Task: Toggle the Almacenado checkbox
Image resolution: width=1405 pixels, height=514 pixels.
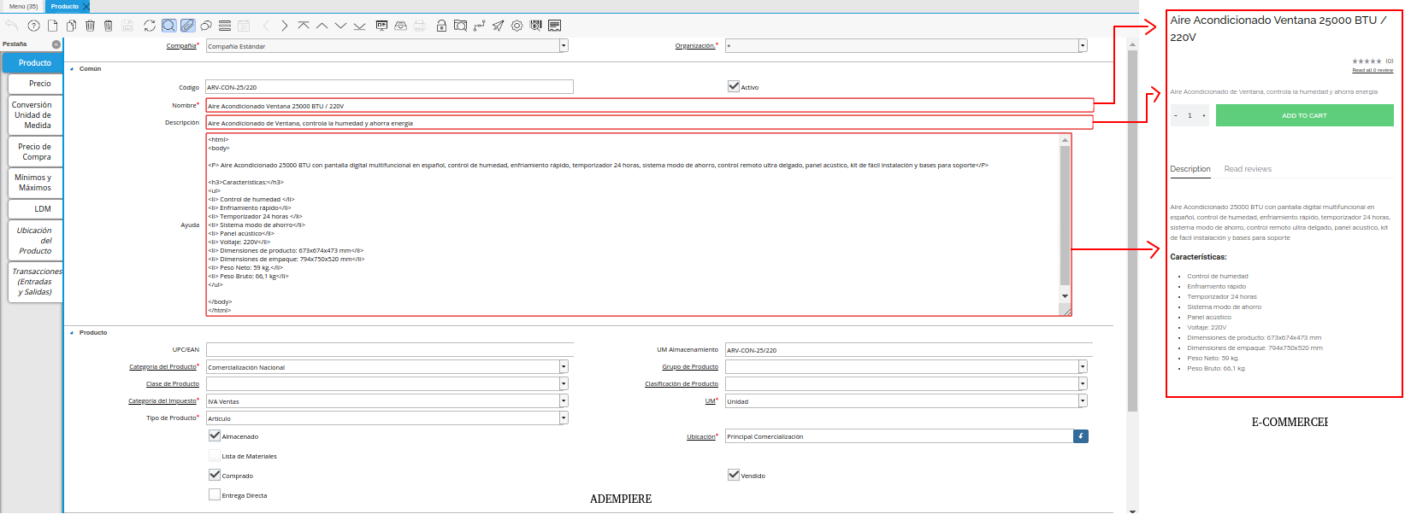Action: coord(215,435)
